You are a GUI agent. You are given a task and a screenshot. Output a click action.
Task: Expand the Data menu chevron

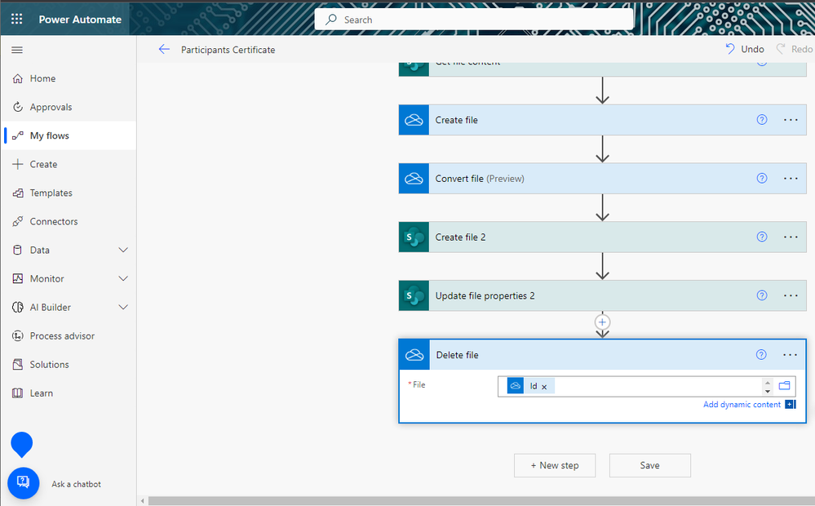point(123,250)
